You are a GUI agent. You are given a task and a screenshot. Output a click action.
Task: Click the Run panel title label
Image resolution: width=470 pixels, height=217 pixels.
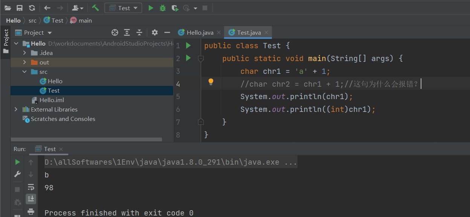(x=20, y=149)
